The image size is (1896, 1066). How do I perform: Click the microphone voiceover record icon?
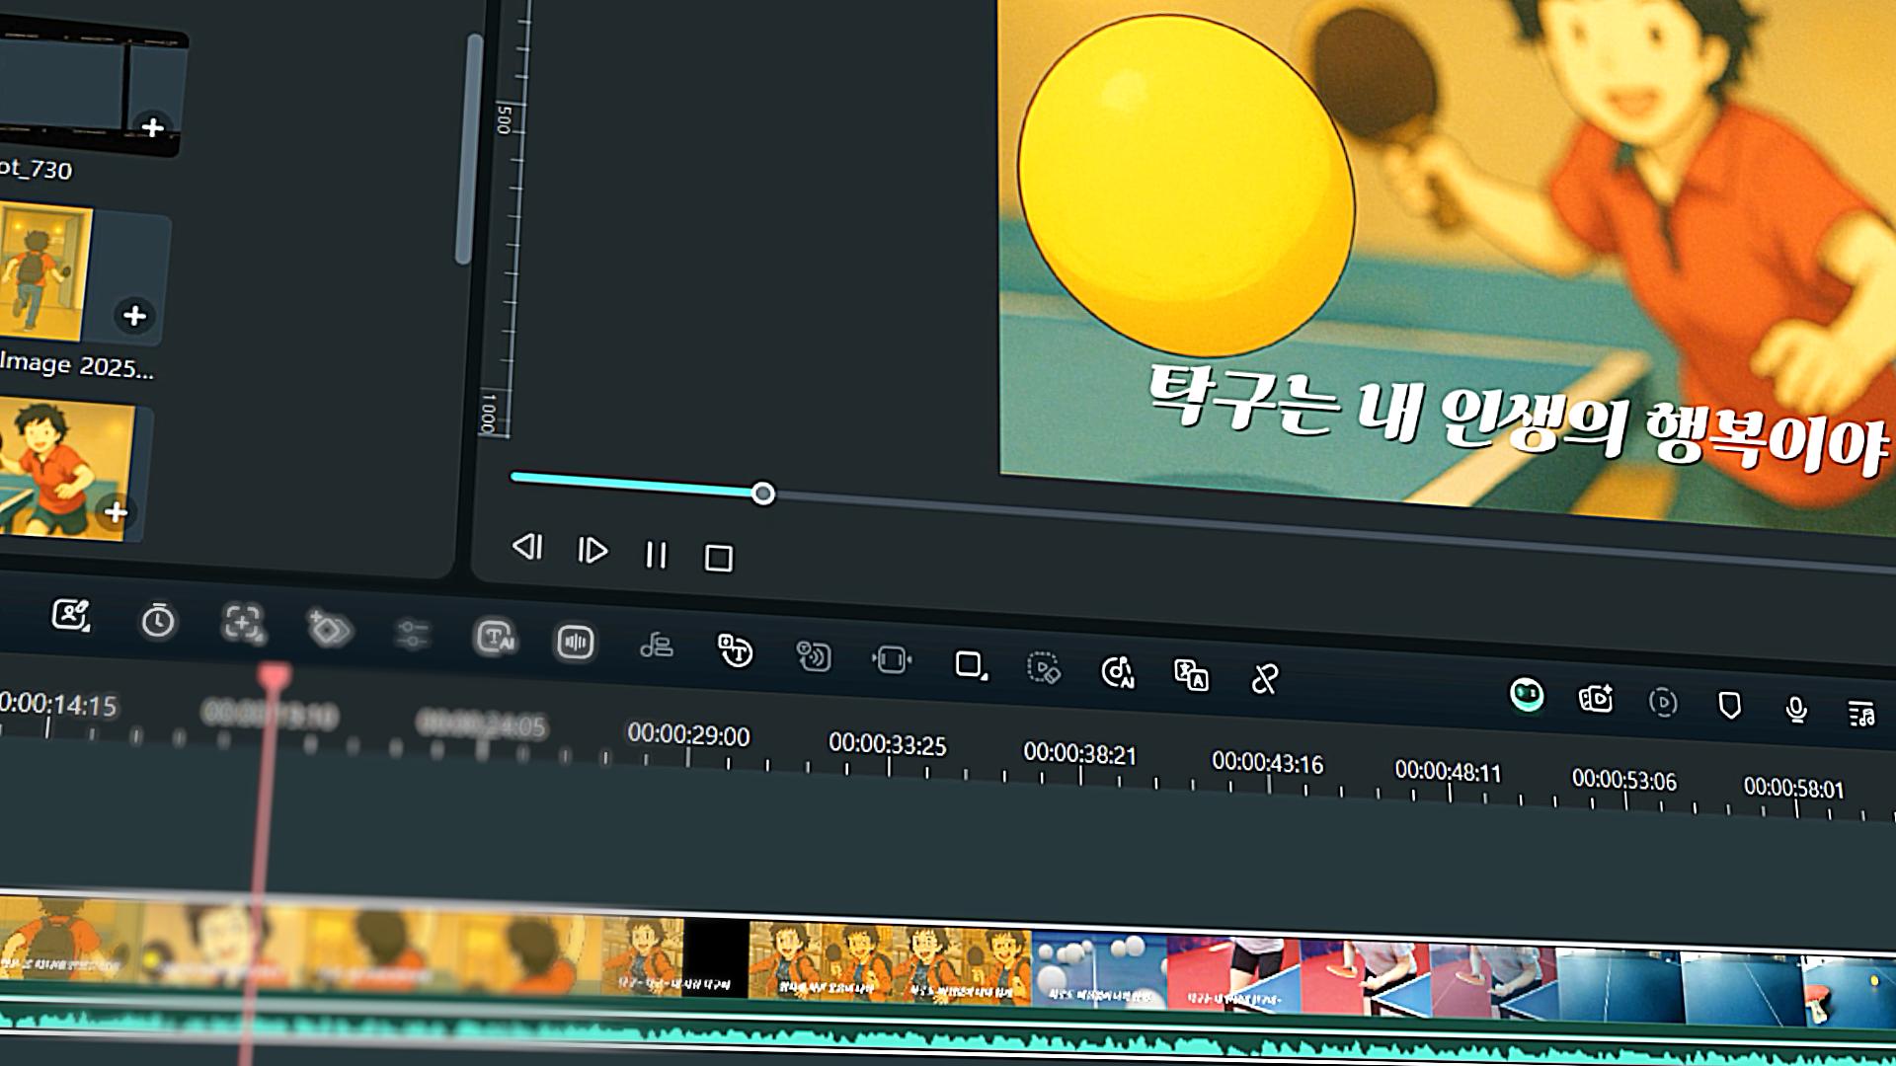[1796, 709]
